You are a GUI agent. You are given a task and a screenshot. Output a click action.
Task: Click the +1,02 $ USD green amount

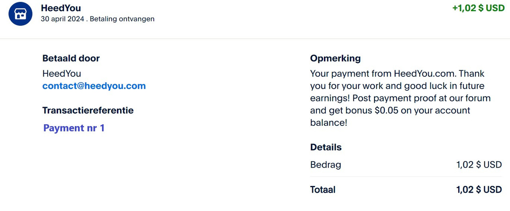point(479,8)
